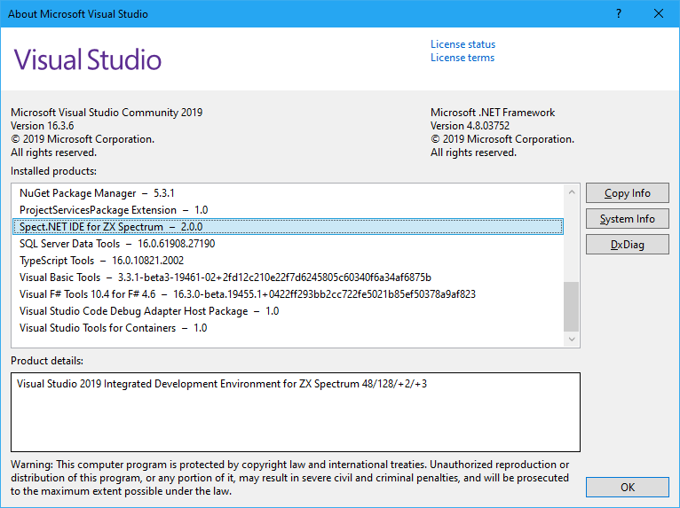Select Visual Basic Tools row
This screenshot has width=680, height=508.
[x=289, y=277]
